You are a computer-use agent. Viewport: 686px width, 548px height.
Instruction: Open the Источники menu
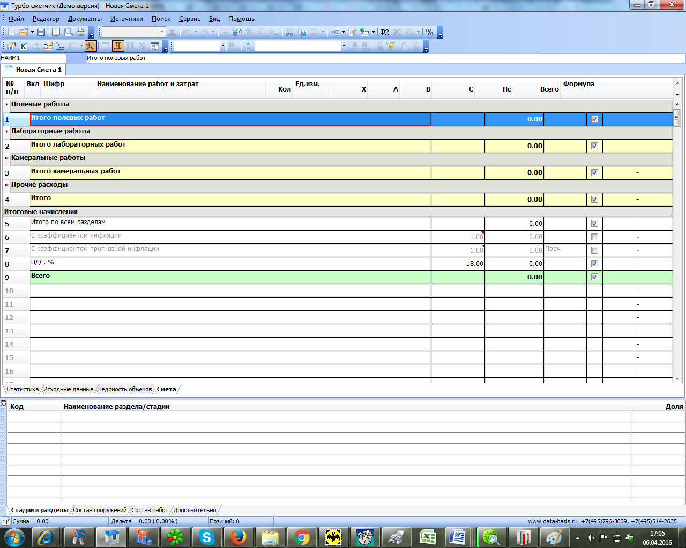[126, 19]
